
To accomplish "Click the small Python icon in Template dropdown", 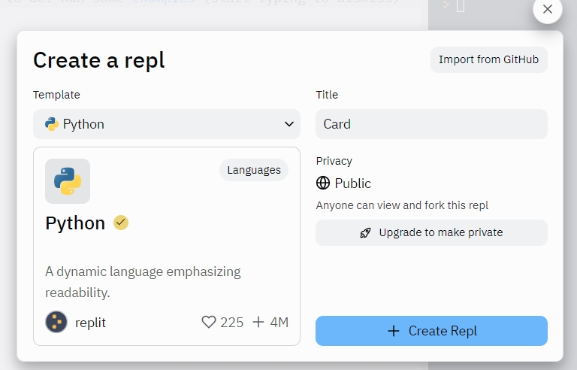I will [x=52, y=124].
